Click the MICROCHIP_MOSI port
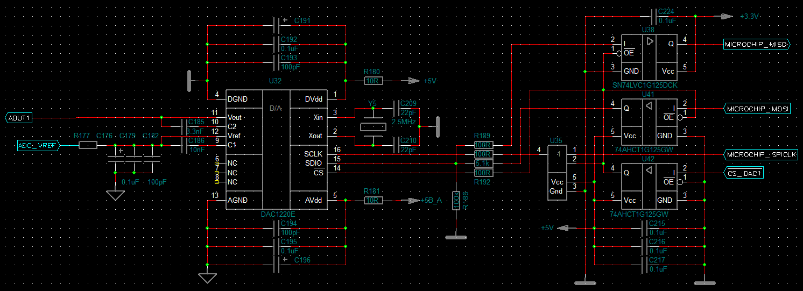The width and height of the screenshot is (803, 291). 757,109
